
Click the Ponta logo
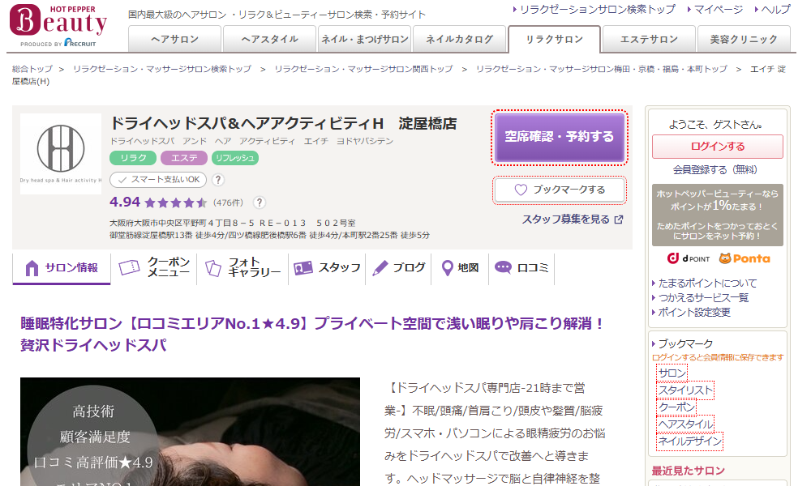[x=744, y=258]
